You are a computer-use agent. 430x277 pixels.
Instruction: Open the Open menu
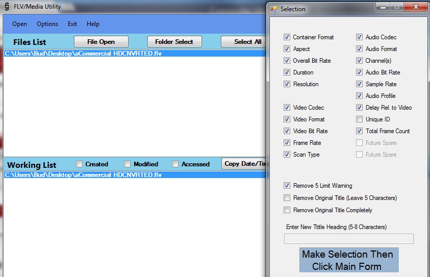19,24
